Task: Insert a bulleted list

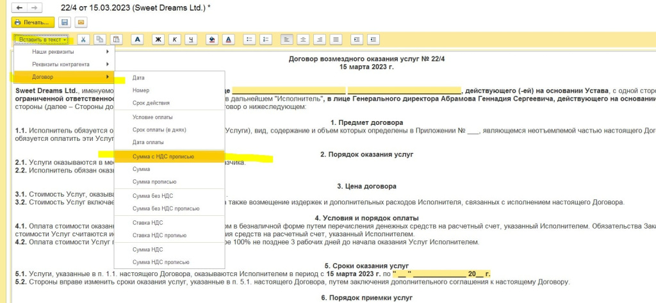Action: coord(249,39)
